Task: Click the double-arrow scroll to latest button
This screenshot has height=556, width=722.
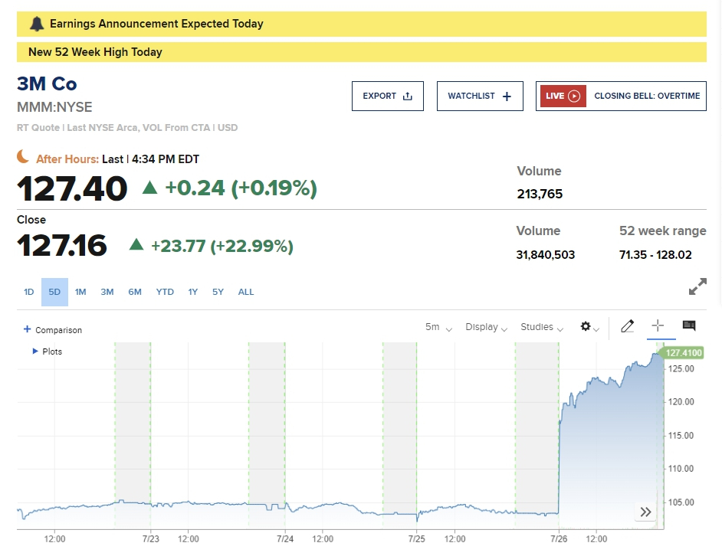Action: pyautogui.click(x=645, y=512)
